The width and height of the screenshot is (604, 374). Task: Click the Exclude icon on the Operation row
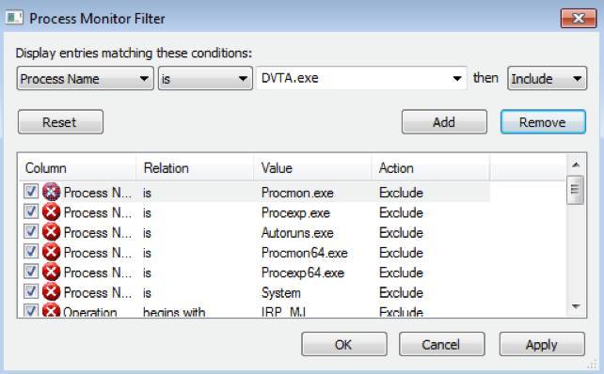[51, 310]
